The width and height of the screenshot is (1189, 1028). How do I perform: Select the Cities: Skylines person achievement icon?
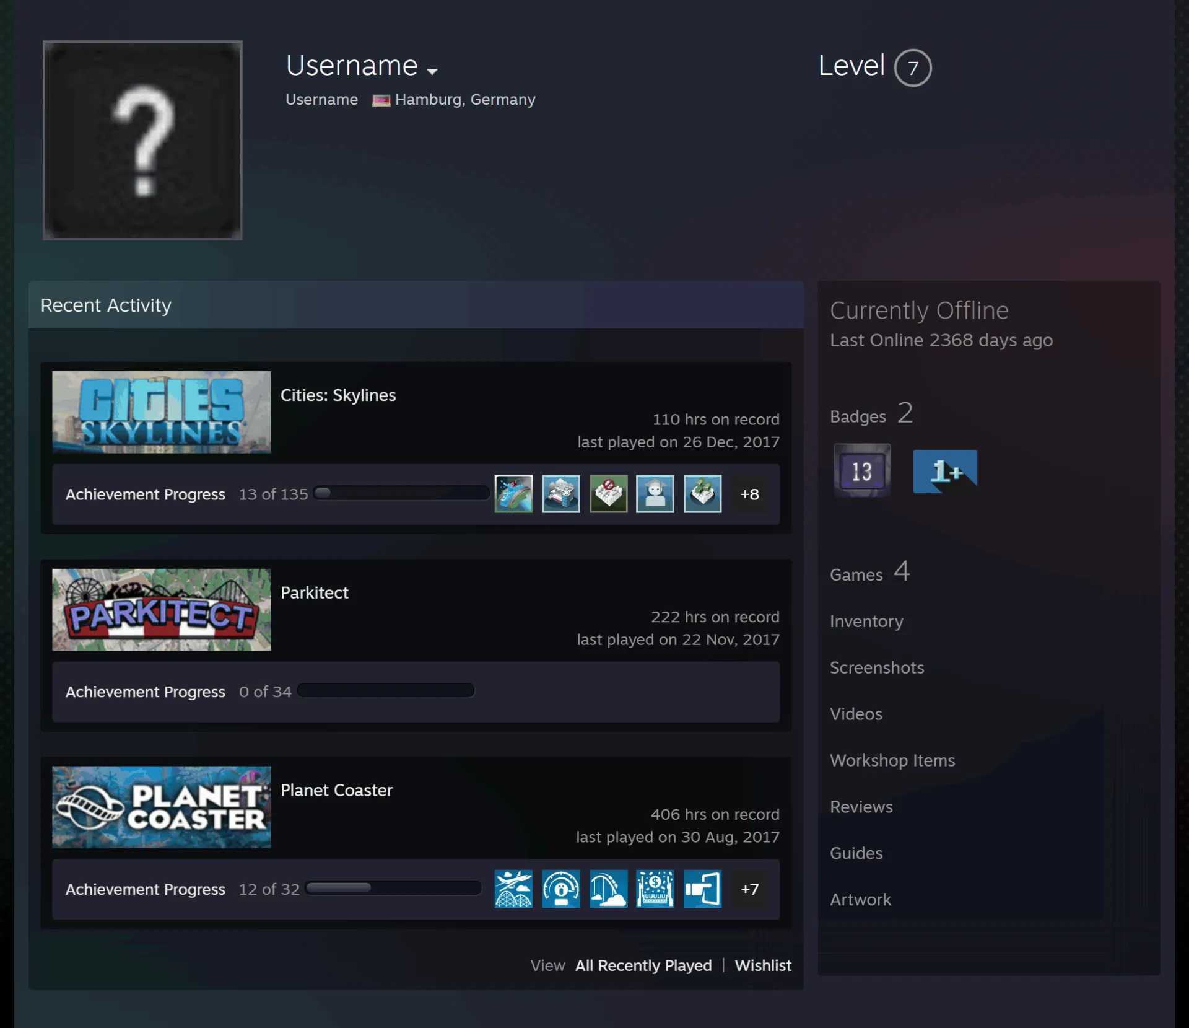coord(655,494)
